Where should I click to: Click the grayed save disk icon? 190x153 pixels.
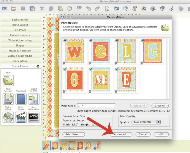23,9
